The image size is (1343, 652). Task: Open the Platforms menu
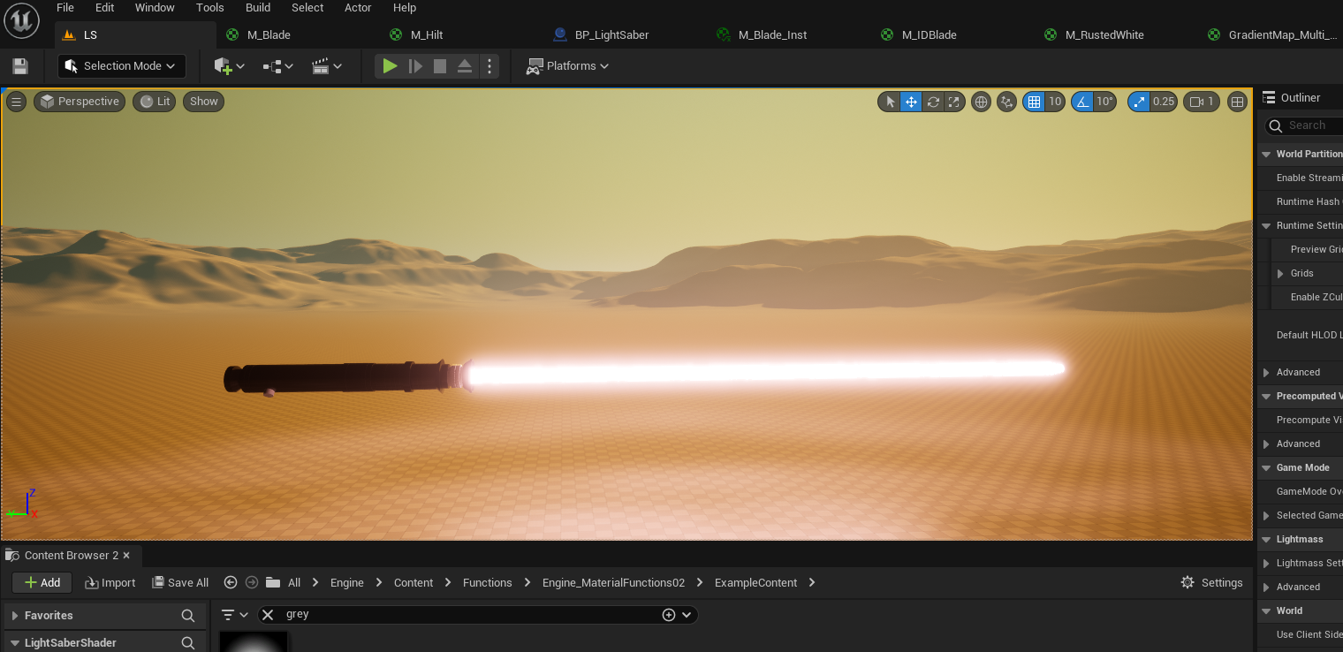point(567,66)
